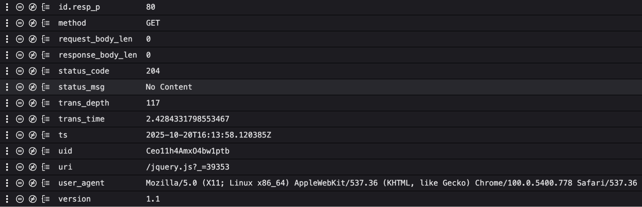Viewport: 642px width, 207px height.
Task: Filter out the user_agent value
Action: [33, 183]
